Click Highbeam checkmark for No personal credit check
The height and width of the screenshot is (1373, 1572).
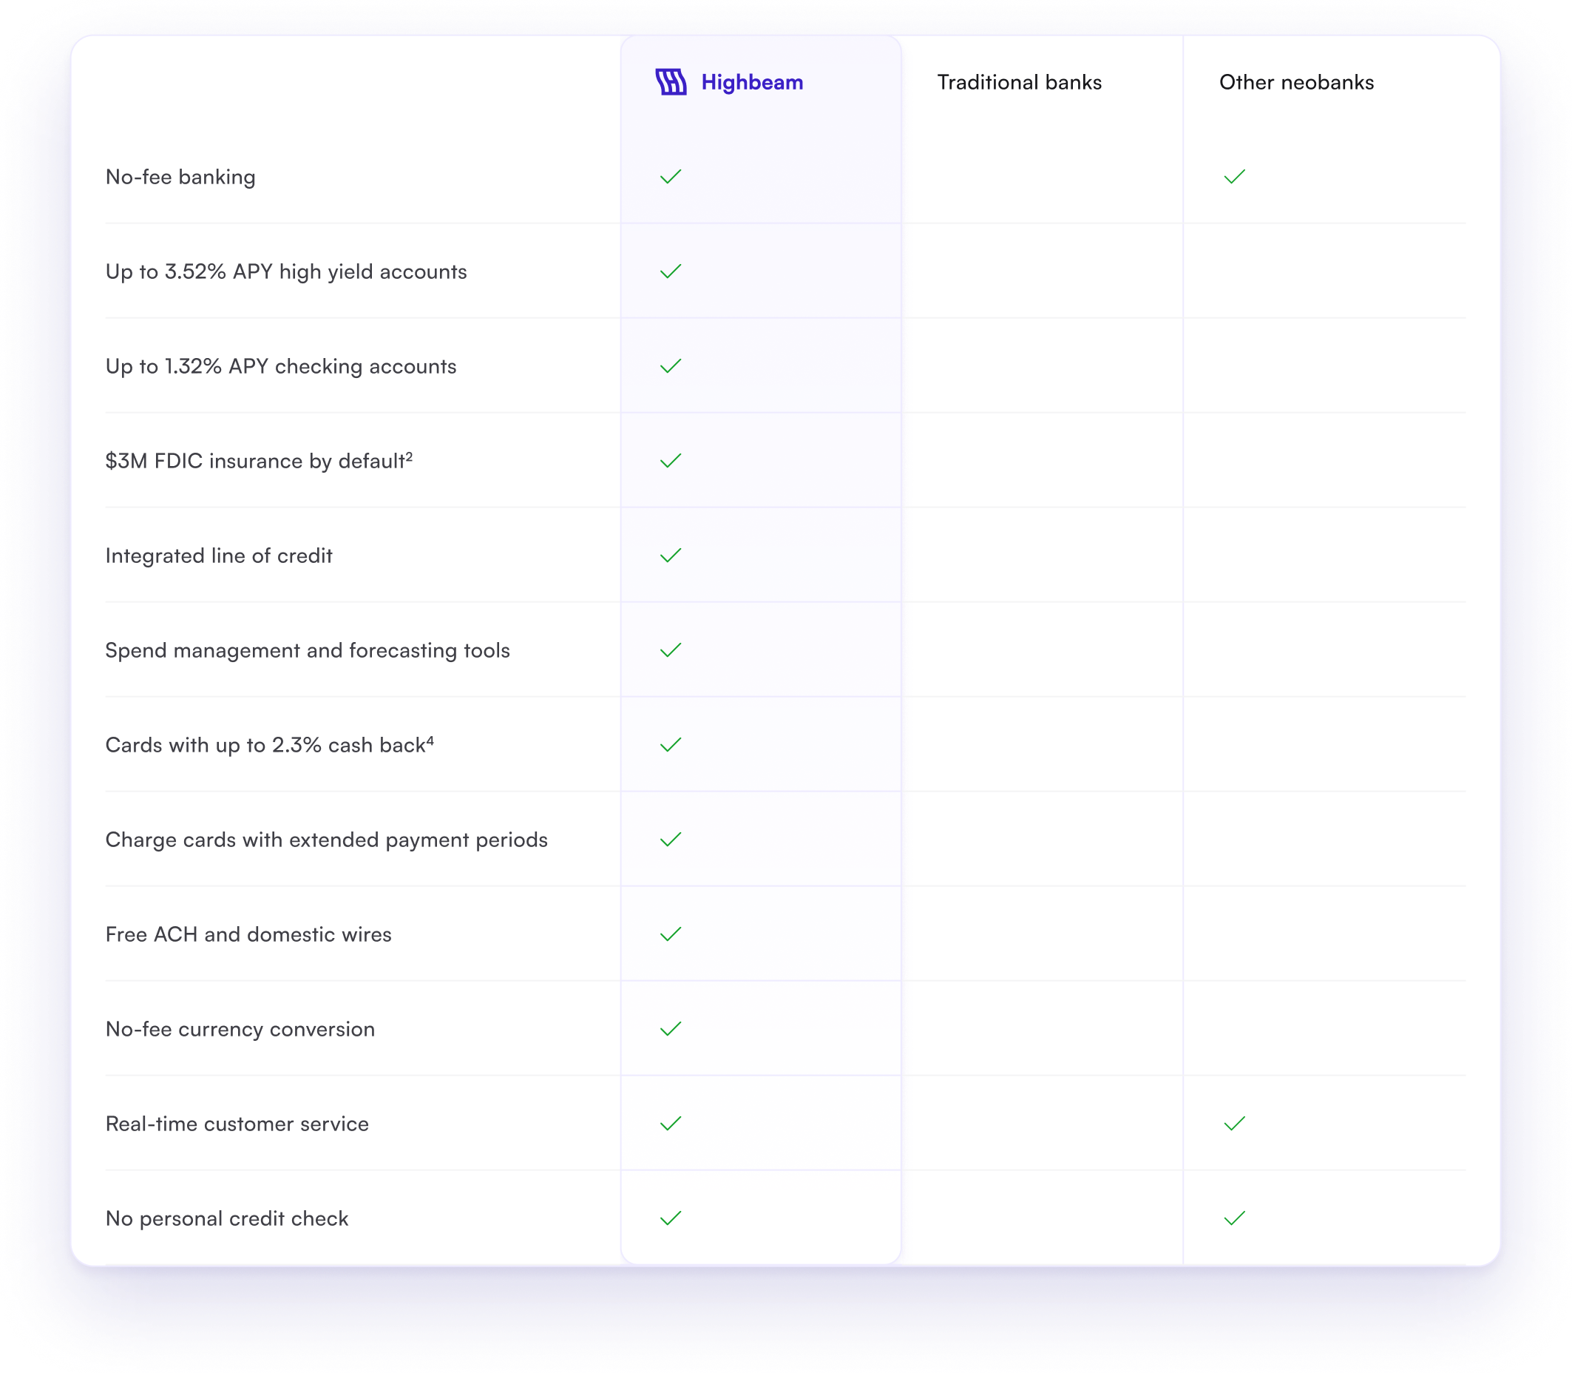(671, 1219)
